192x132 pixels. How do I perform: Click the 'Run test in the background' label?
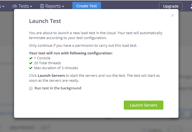[x=58, y=88]
